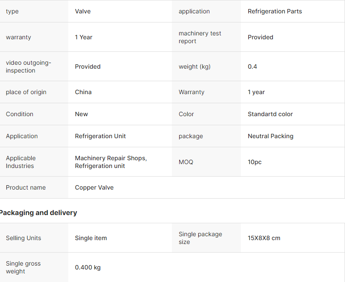Screen dimensions: 345x282
Task: Select the "Neutral Packing" package value
Action: coord(270,136)
